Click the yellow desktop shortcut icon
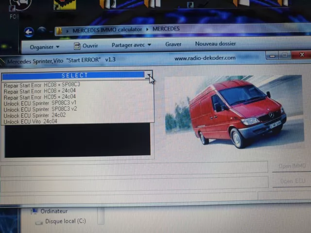This screenshot has height=233, width=311. pyautogui.click(x=65, y=4)
